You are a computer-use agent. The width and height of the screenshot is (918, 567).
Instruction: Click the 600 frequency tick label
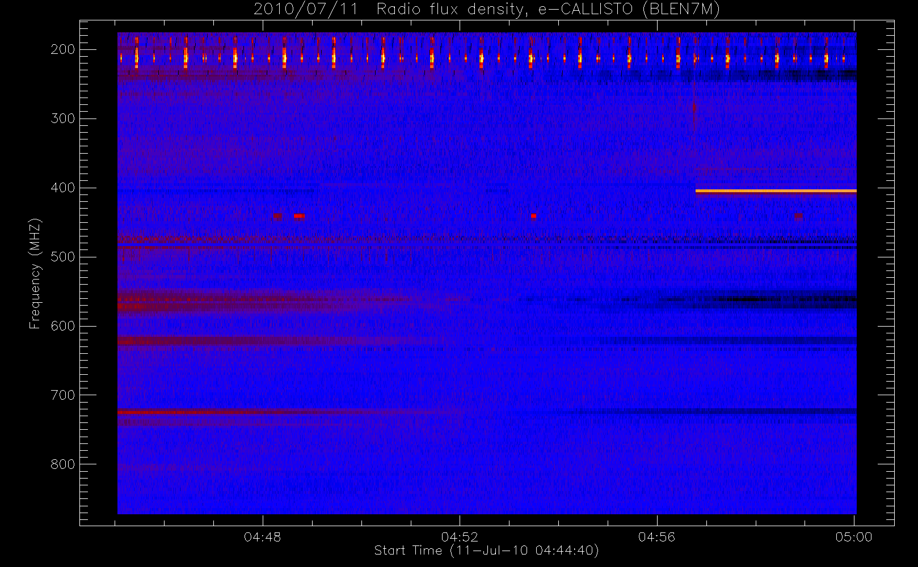63,326
